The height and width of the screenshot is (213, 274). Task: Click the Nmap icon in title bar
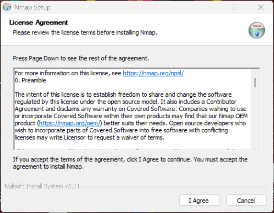point(7,7)
